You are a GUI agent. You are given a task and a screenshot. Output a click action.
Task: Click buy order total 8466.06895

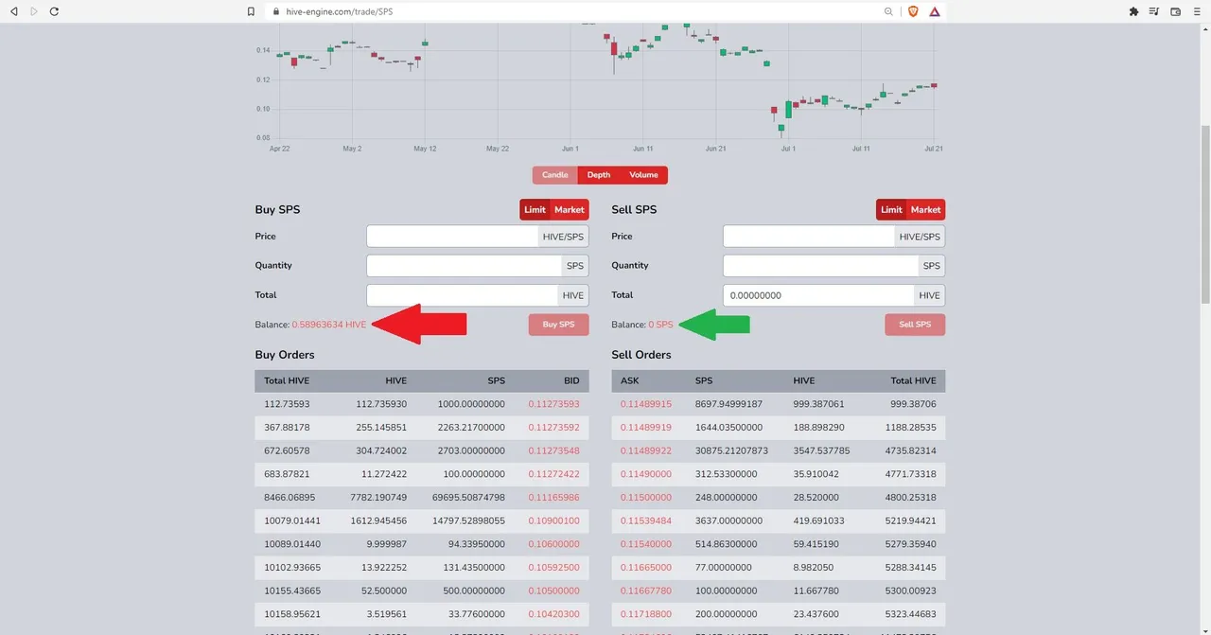290,498
